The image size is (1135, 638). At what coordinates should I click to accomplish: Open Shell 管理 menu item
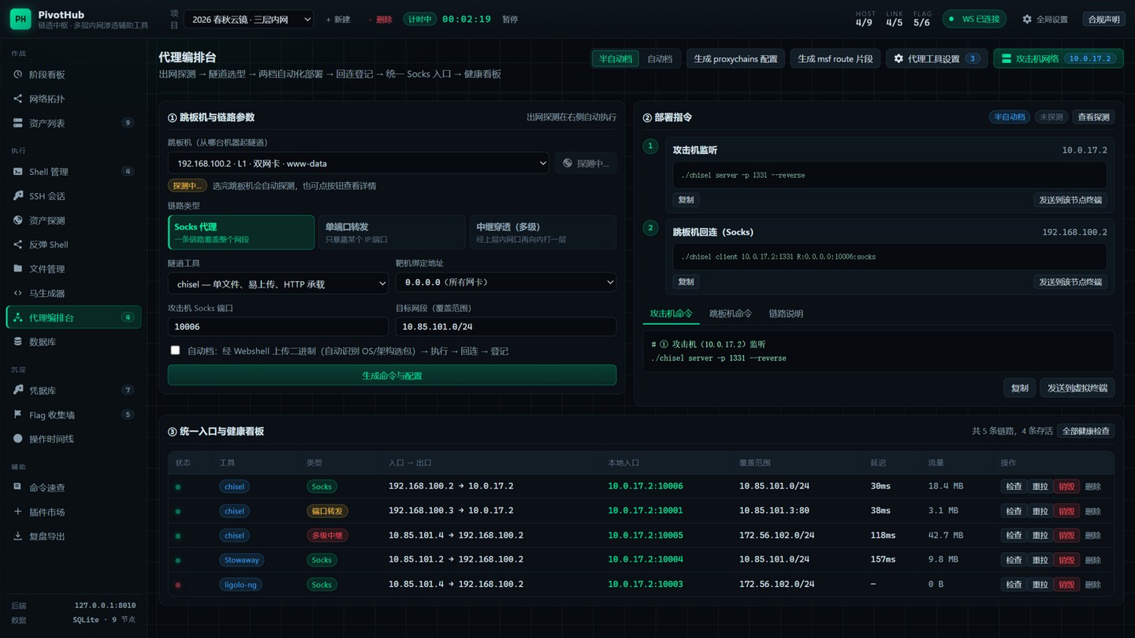click(x=74, y=171)
